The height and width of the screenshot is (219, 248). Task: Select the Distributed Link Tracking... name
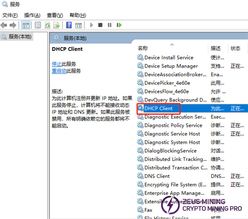point(175,159)
